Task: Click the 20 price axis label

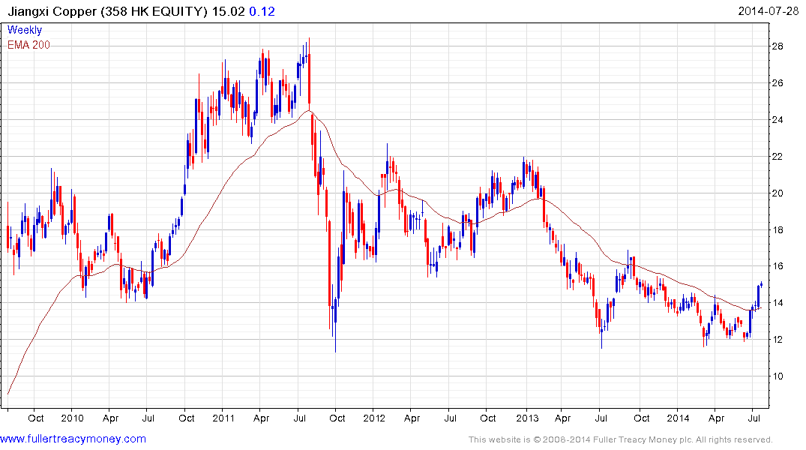Action: [778, 193]
